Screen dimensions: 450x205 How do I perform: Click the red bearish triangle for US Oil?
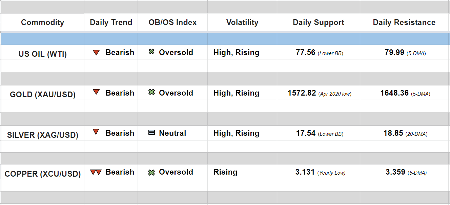click(x=96, y=53)
